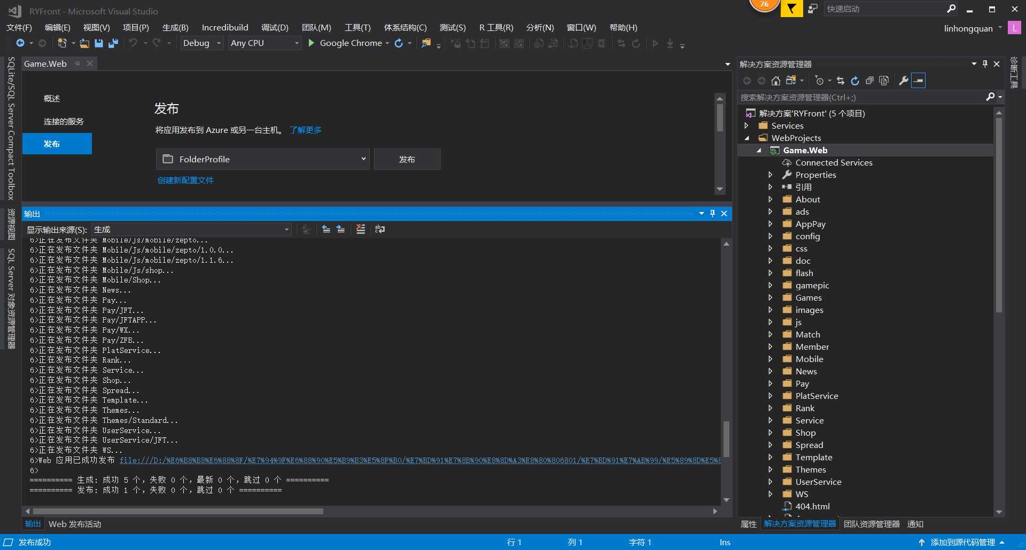Collapse the Game.Web project node
This screenshot has height=550, width=1026.
click(759, 150)
